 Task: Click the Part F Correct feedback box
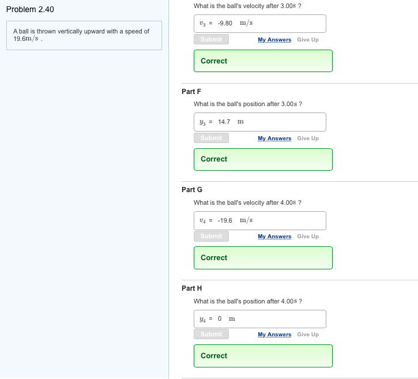[x=263, y=159]
